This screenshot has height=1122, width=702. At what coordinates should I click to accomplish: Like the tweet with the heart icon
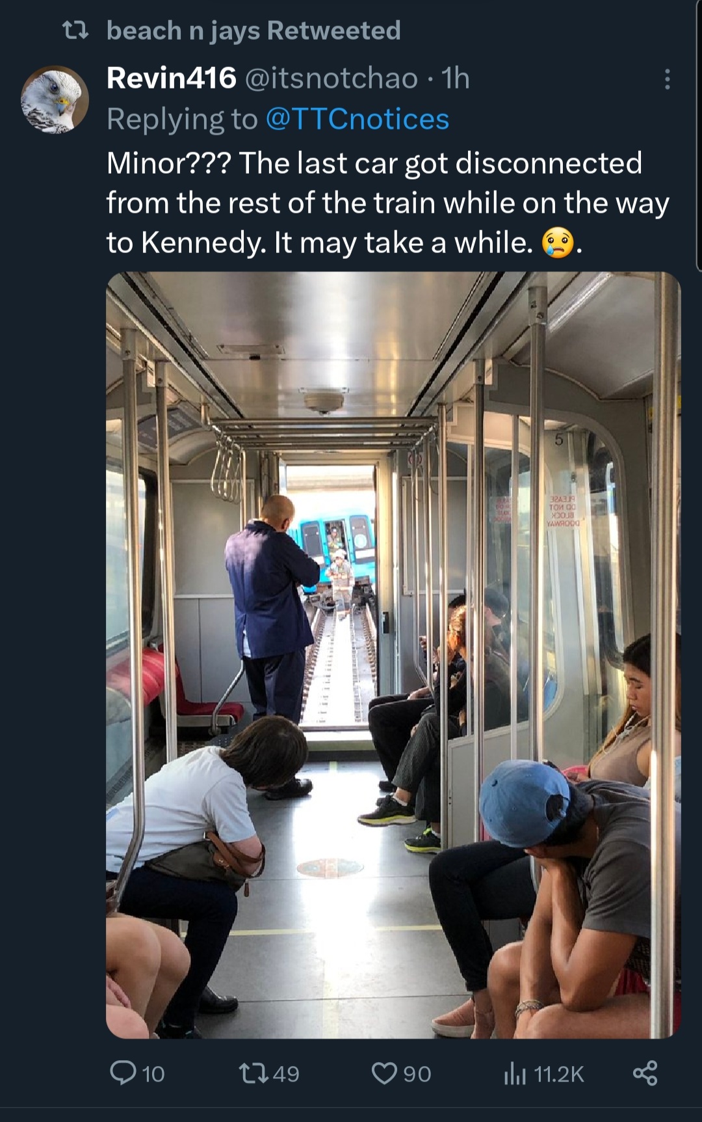point(383,1073)
